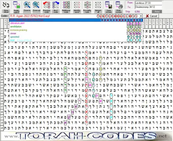Screen dimensions: 173x141
Task: Click the Zoom-out magnifier icon
Action: pyautogui.click(x=36, y=5)
